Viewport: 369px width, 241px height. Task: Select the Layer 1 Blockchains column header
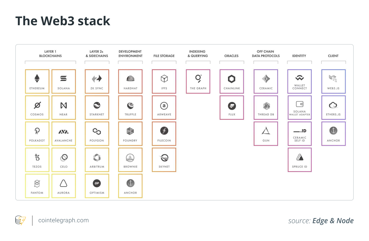tap(50, 54)
